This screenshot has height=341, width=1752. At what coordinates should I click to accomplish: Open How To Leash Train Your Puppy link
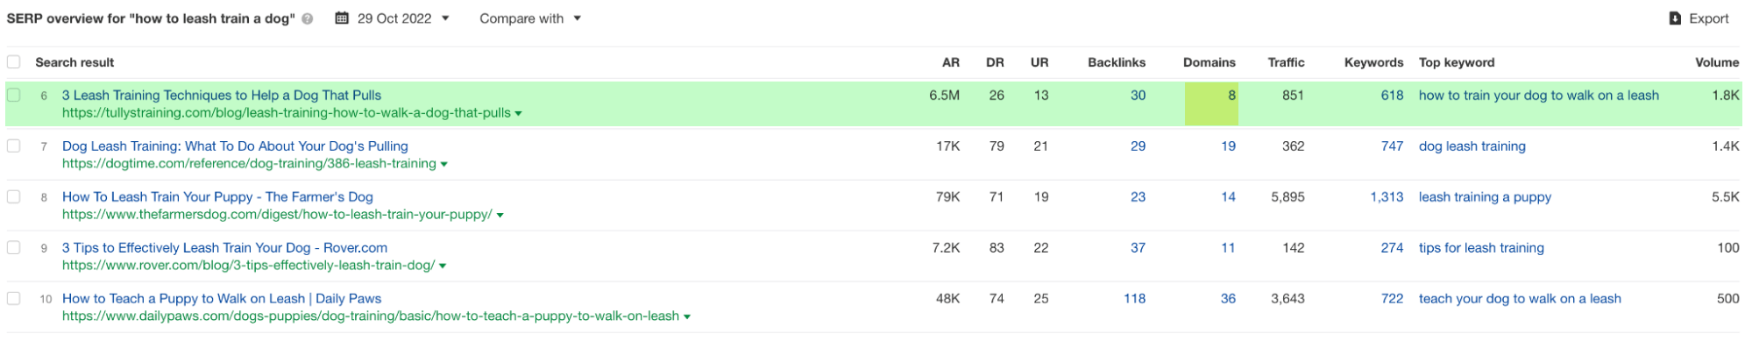point(217,197)
